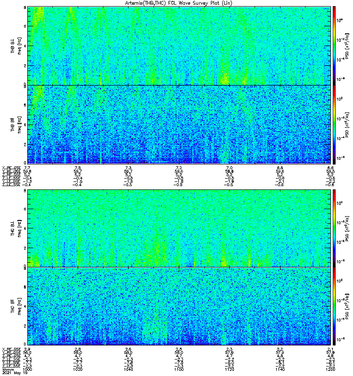Screen dimensions: 353x376
Task: Click the color bar beside the THC B|| panel
Action: (x=334, y=306)
